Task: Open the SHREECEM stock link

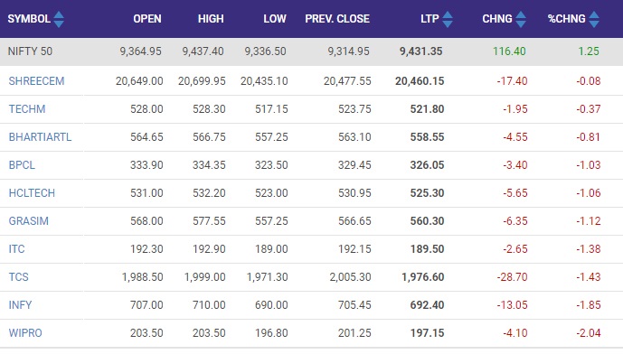Action: pos(36,81)
